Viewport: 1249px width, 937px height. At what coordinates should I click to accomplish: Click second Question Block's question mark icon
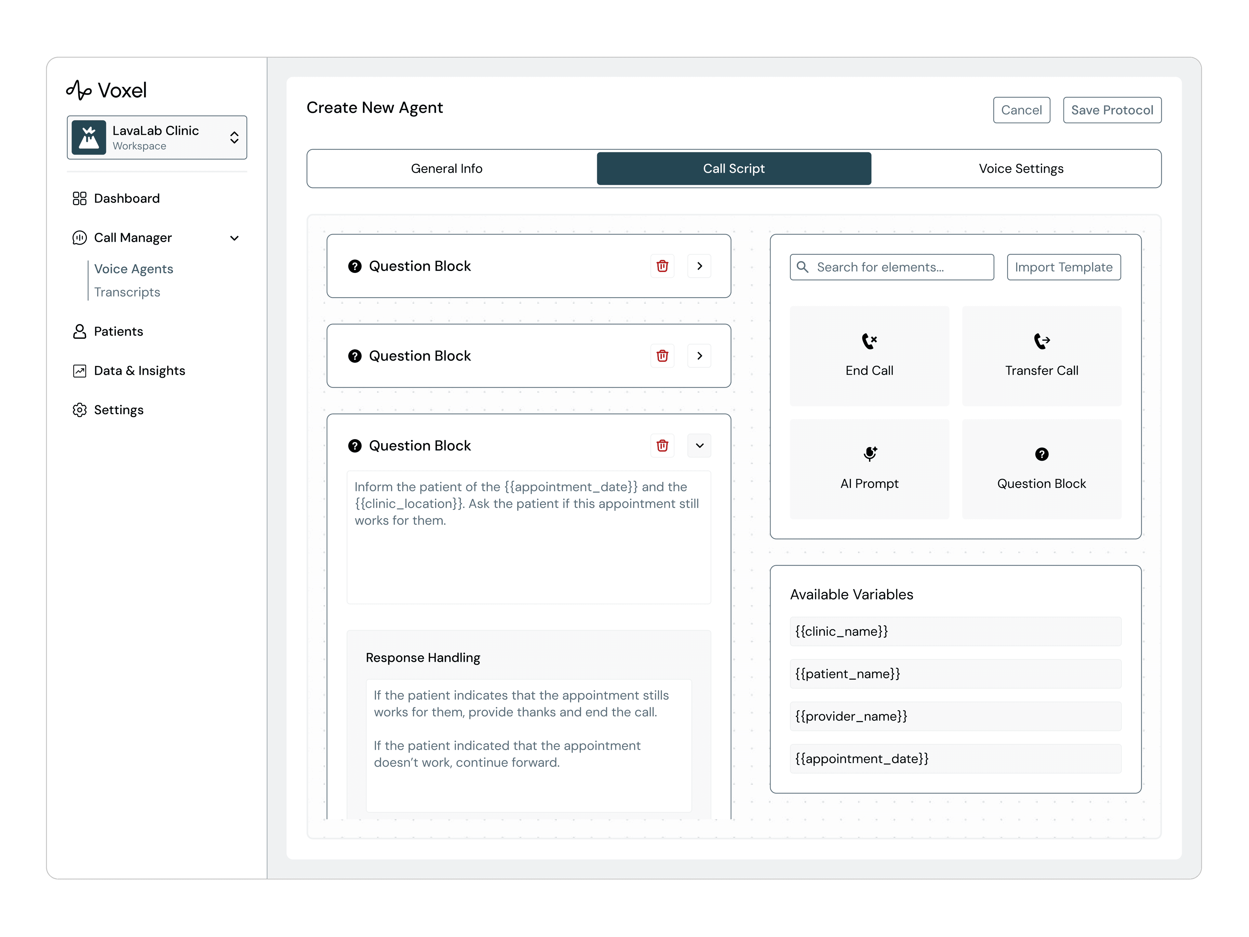pyautogui.click(x=355, y=356)
